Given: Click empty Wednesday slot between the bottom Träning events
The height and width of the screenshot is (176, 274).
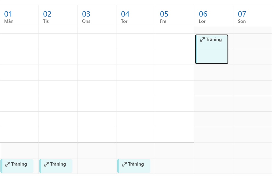Looking at the screenshot, I should 97,166.
